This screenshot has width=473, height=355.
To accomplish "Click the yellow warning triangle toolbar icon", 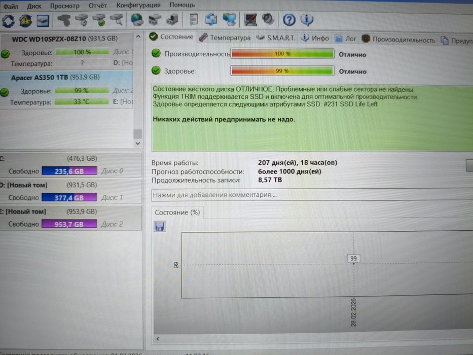I will (25, 20).
